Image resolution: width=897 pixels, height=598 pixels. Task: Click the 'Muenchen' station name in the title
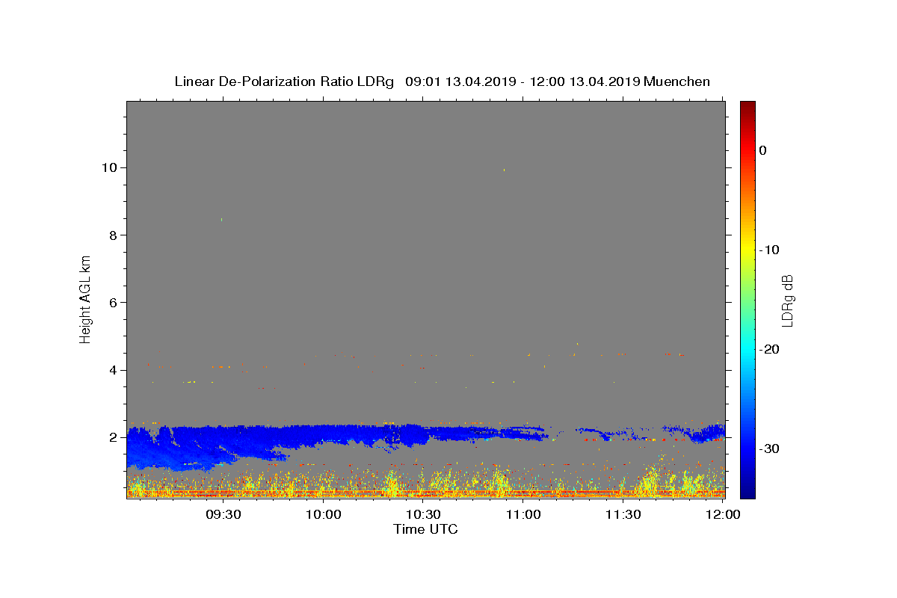[676, 81]
